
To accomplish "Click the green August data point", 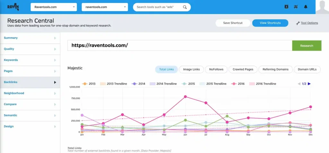I will tap(227, 116).
